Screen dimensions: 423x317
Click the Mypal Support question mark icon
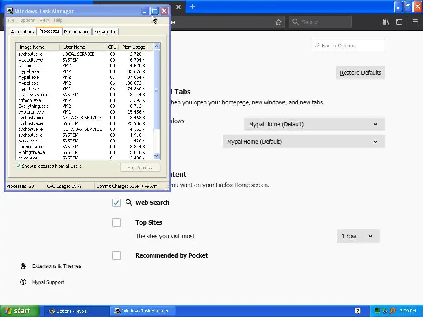[x=23, y=282]
